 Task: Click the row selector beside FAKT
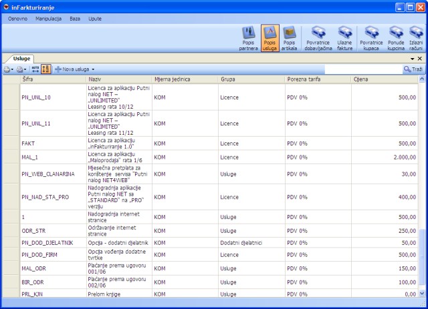point(11,143)
